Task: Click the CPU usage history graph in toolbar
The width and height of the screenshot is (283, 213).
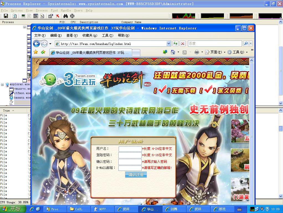Action: (183, 16)
